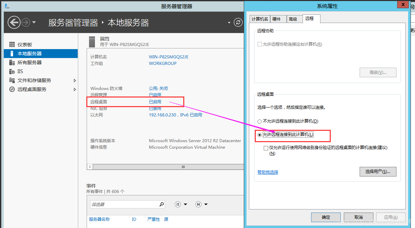Click the 文件和存储服务 icon in sidebar
This screenshot has width=415, height=228.
[12, 80]
